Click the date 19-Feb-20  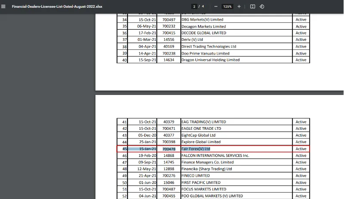coord(147,156)
